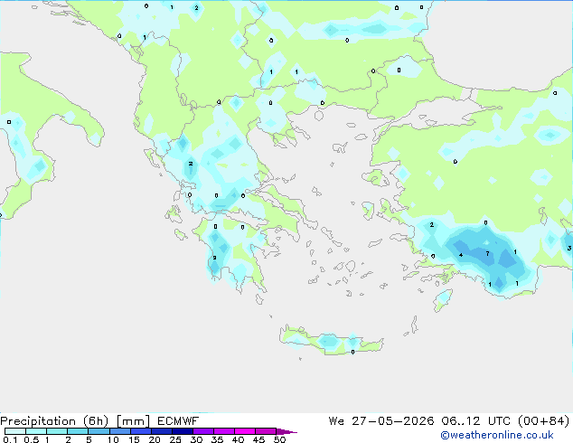Click the "(6h)" interval label
The image size is (573, 443).
pyautogui.click(x=96, y=421)
